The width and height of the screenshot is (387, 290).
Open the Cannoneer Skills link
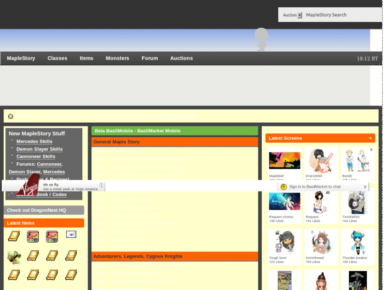click(x=36, y=157)
